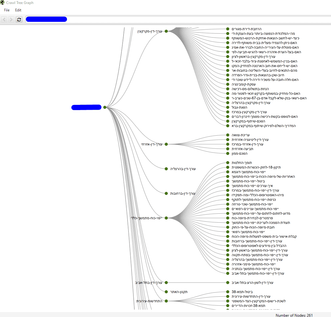Click the Crawl Tree Graph app icon
The width and height of the screenshot is (331, 317).
pyautogui.click(x=2, y=3)
